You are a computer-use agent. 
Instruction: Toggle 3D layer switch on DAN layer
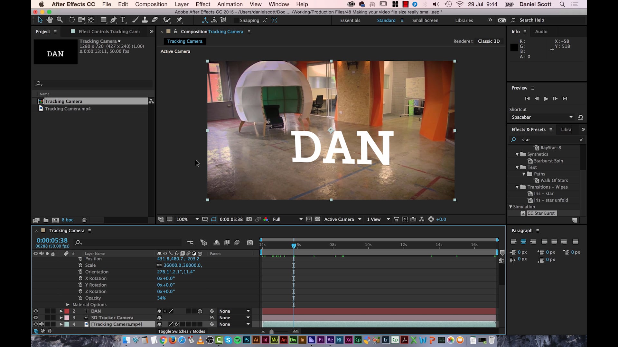tap(200, 311)
